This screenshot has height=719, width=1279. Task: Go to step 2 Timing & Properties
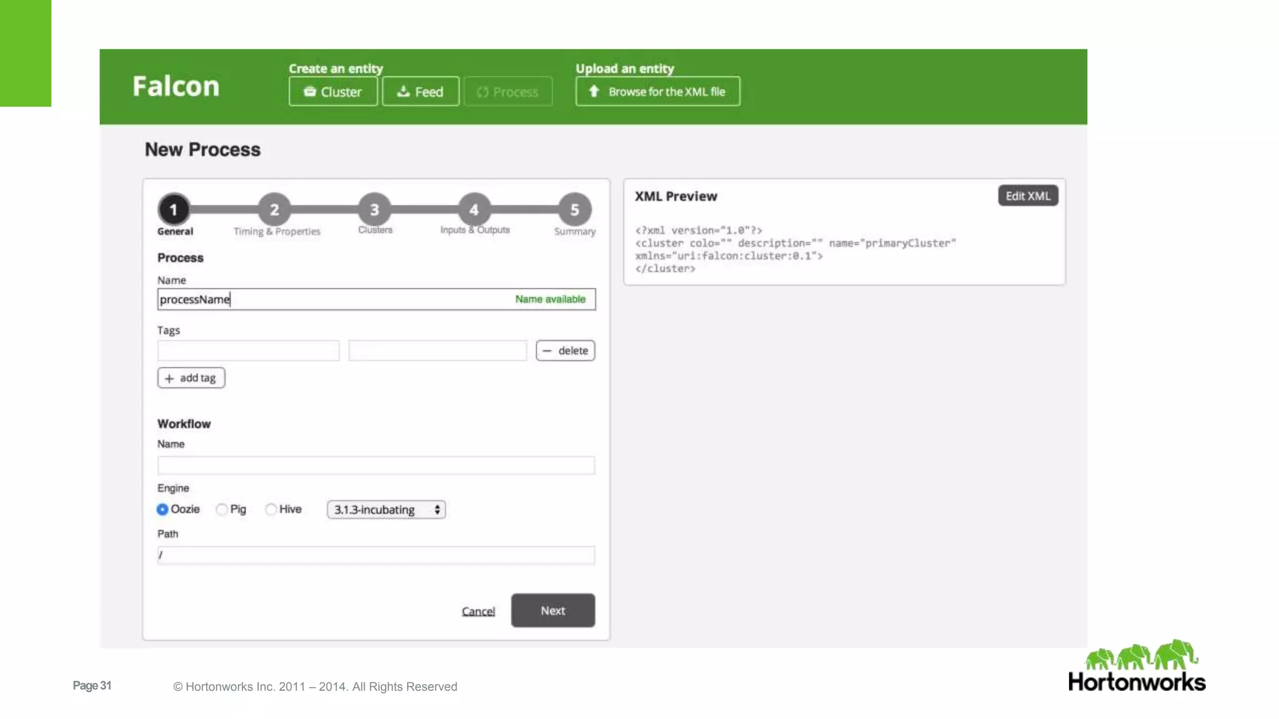274,209
